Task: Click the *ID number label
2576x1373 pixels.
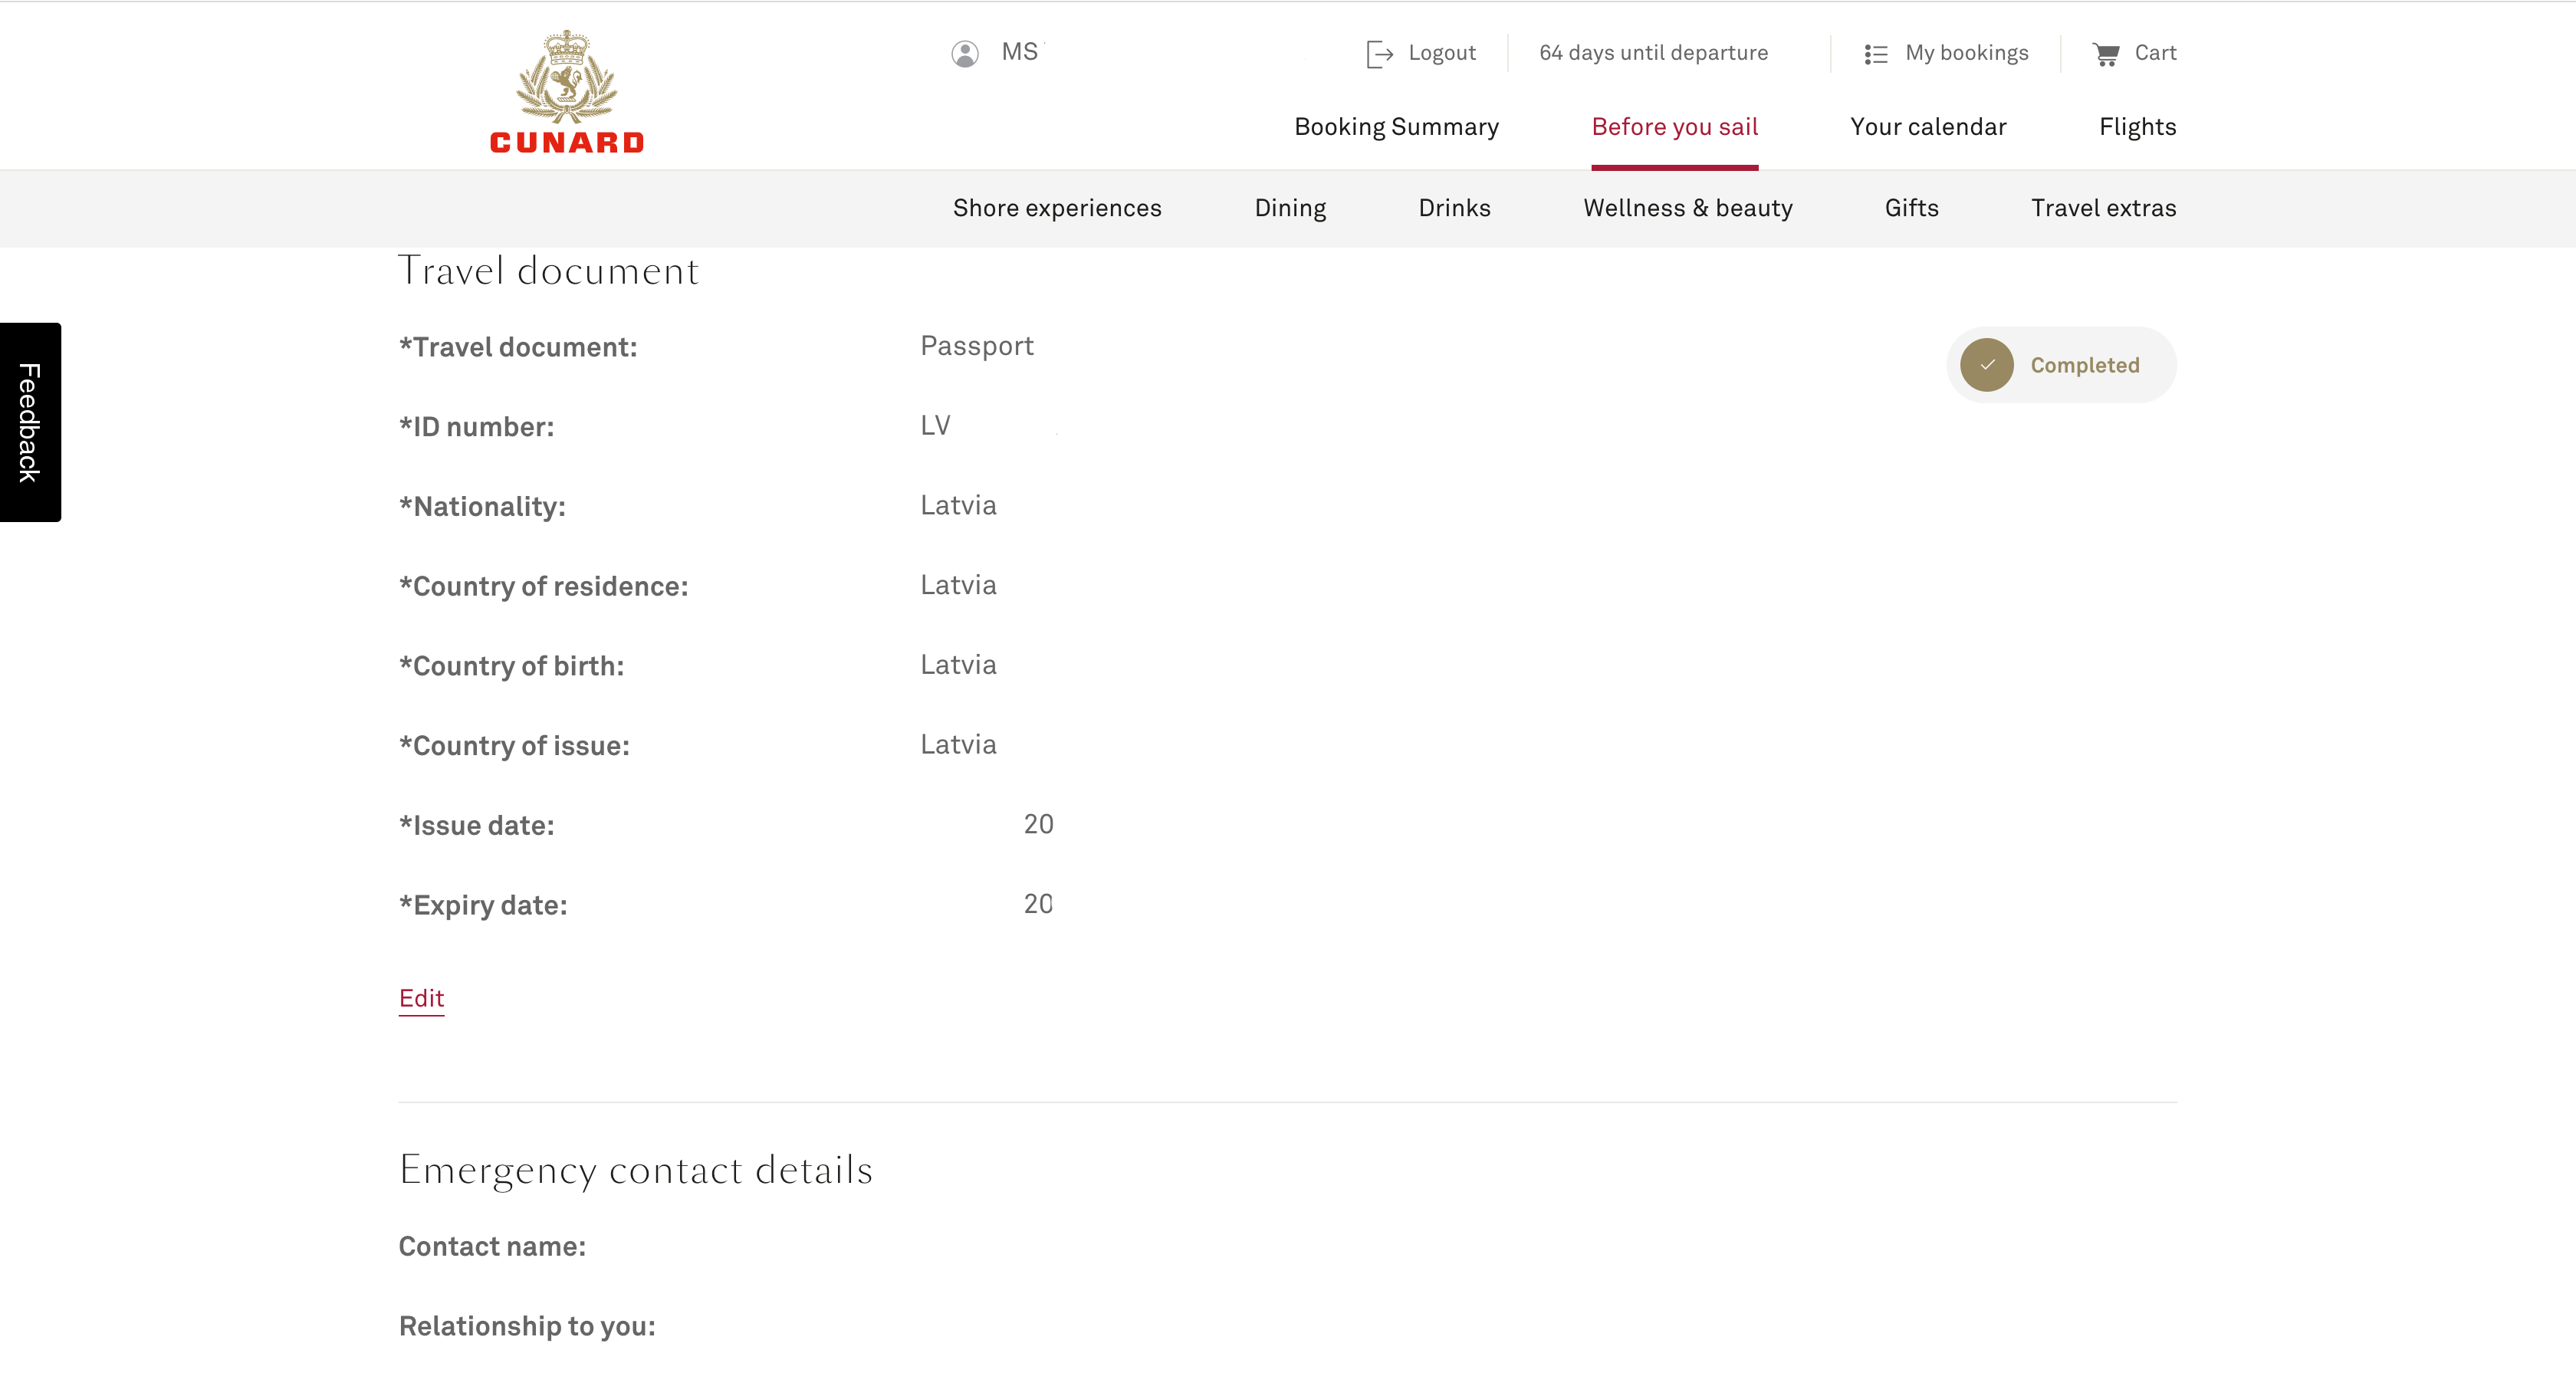Action: point(476,427)
